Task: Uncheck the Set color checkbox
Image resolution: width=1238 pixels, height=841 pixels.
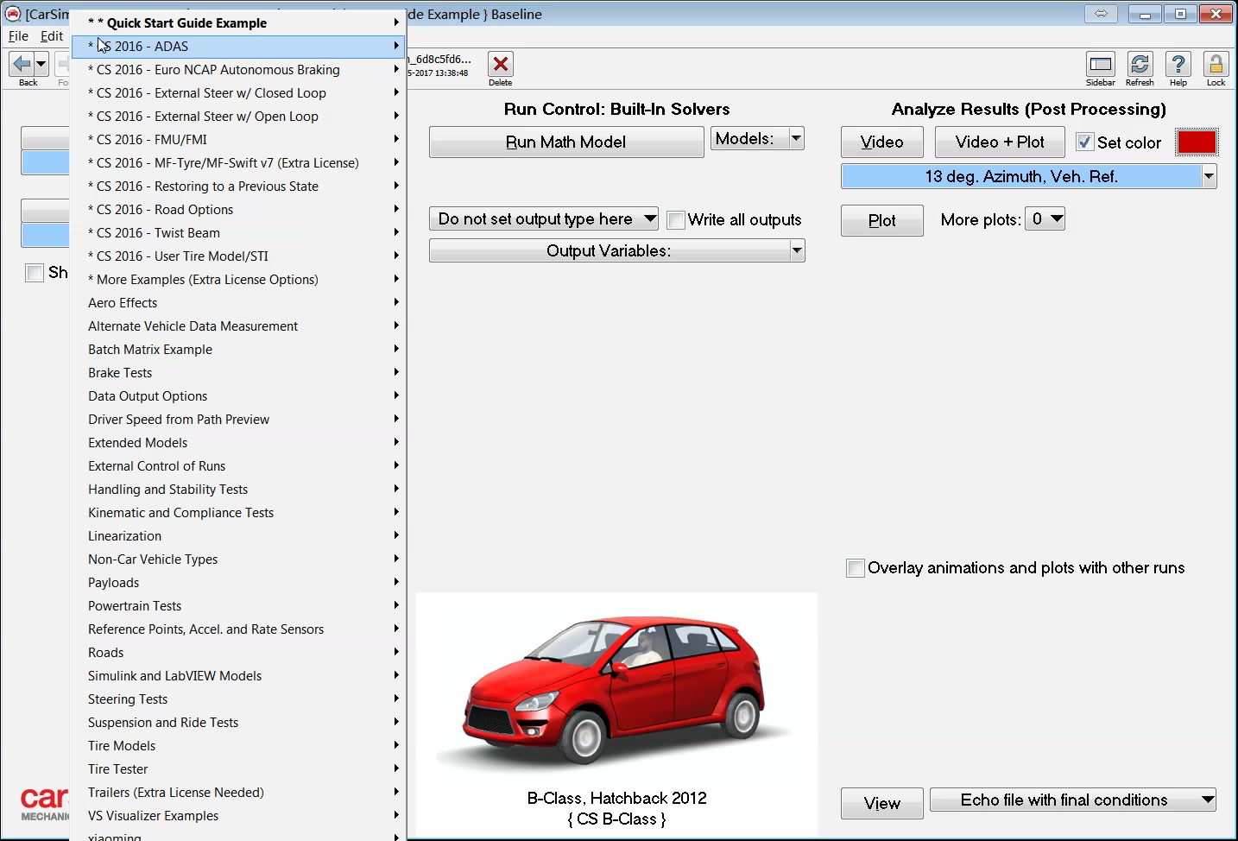Action: [1085, 142]
